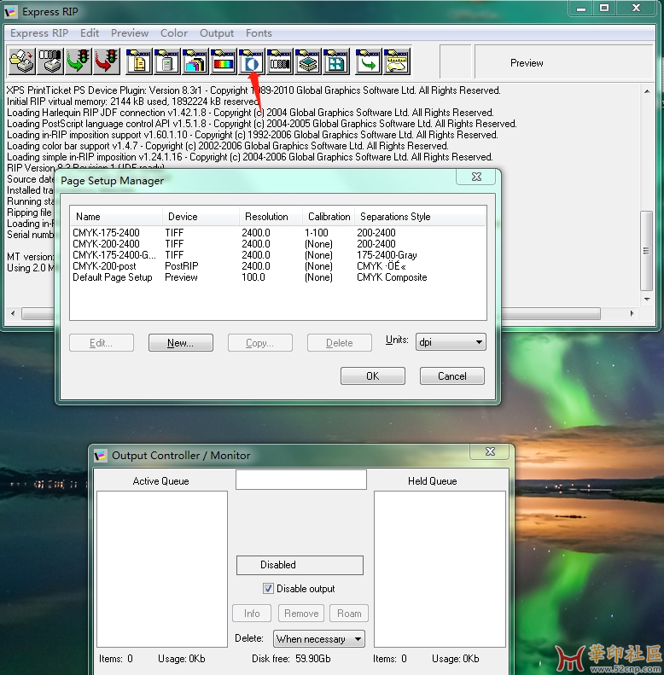Open the Color menu
The image size is (664, 675).
174,33
